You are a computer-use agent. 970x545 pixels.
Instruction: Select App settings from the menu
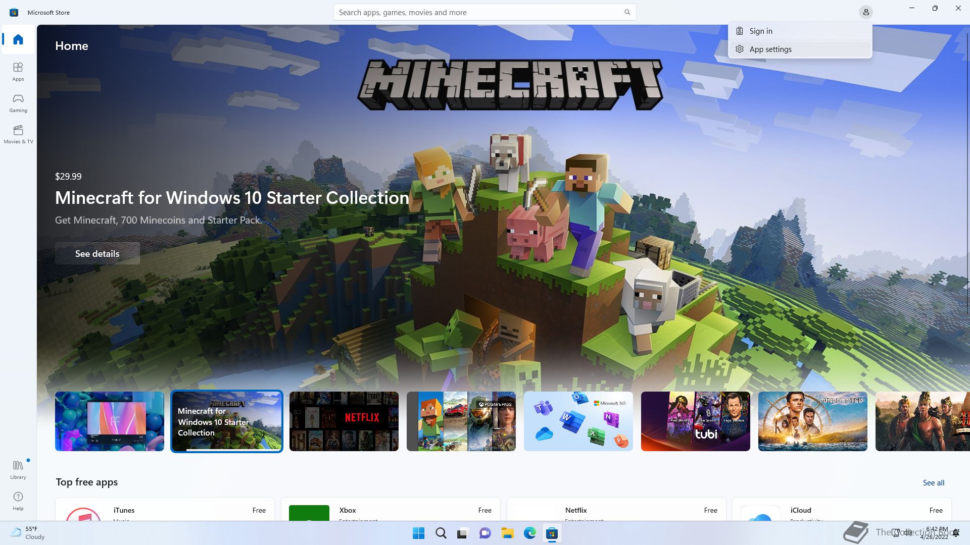coord(800,49)
